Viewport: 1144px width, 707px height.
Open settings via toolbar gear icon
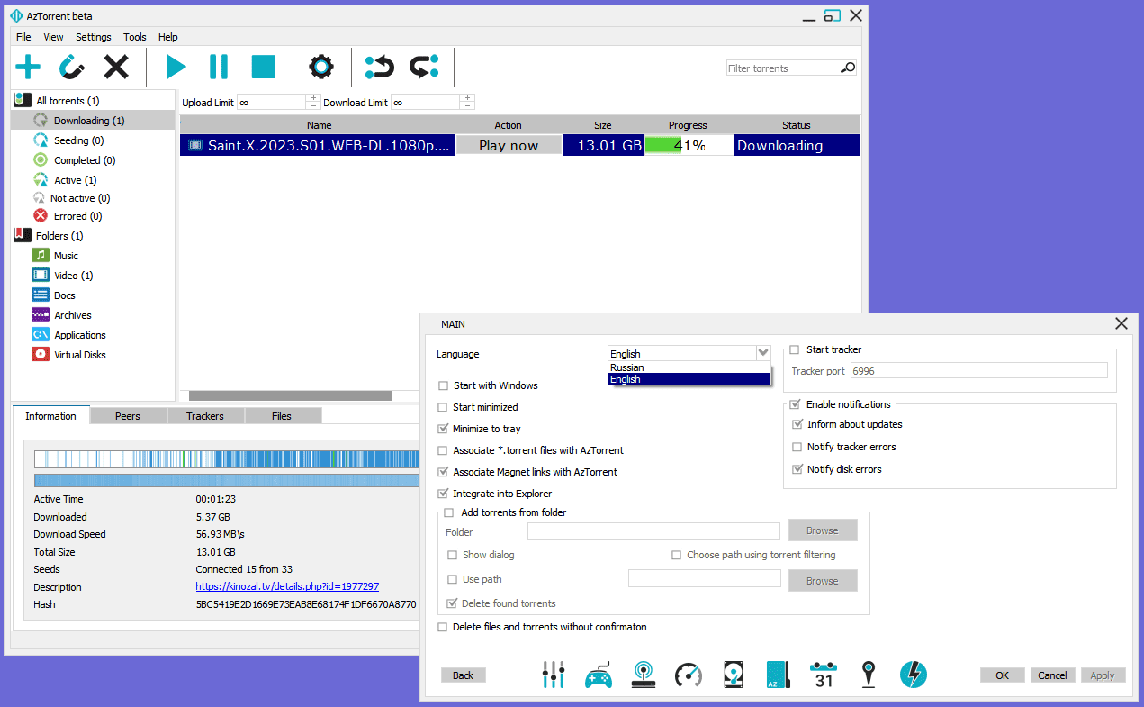coord(321,67)
